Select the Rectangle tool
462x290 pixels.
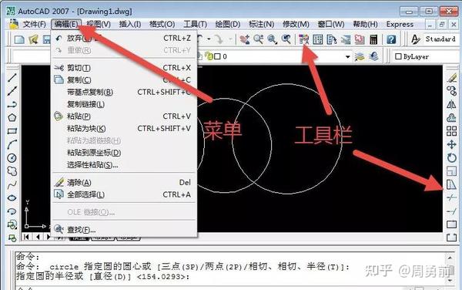click(x=12, y=131)
